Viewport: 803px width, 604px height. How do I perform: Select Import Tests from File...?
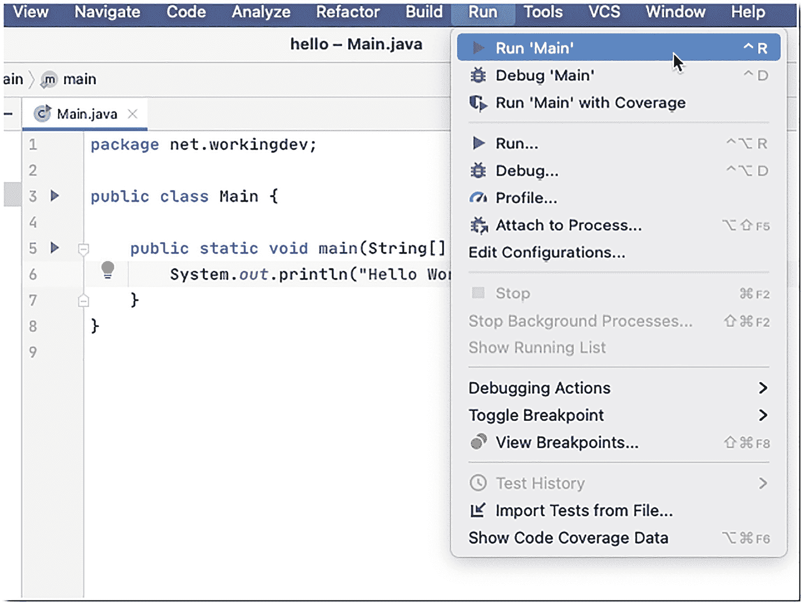pos(618,511)
